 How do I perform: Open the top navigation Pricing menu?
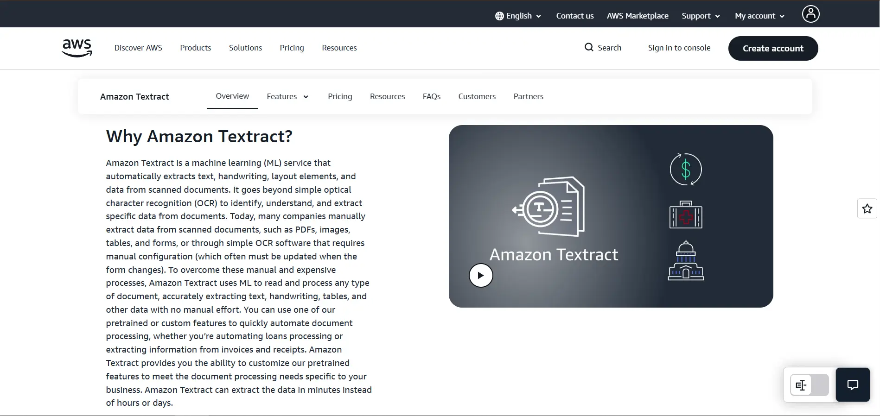(x=292, y=48)
